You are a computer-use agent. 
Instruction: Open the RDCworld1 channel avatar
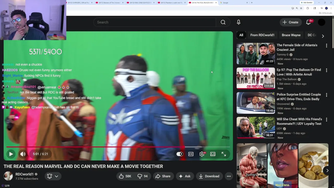pos(8,176)
